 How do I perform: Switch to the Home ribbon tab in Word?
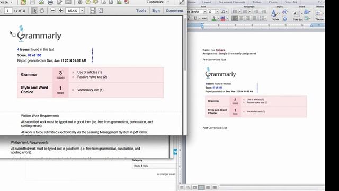click(x=192, y=2)
